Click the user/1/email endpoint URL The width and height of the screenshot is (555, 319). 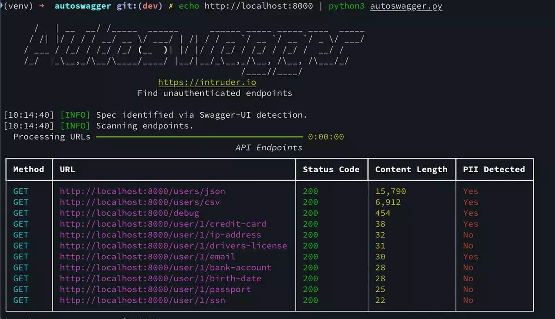(148, 257)
